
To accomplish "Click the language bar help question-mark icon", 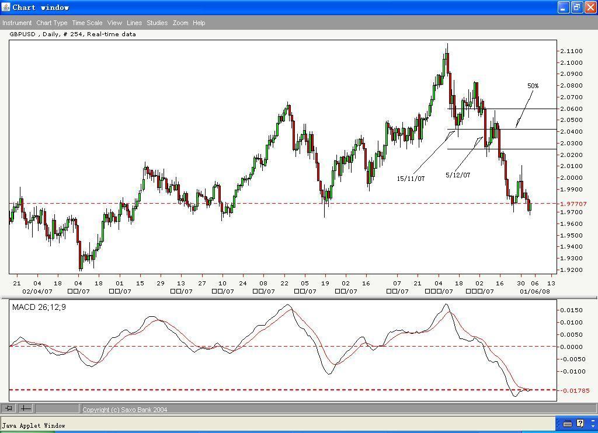I will tap(580, 423).
